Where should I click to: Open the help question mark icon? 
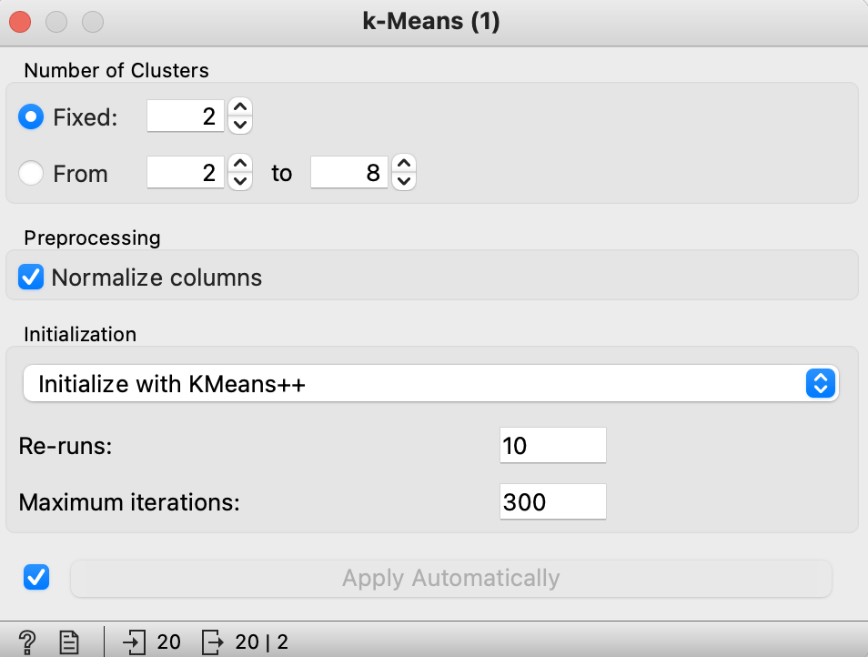point(27,642)
